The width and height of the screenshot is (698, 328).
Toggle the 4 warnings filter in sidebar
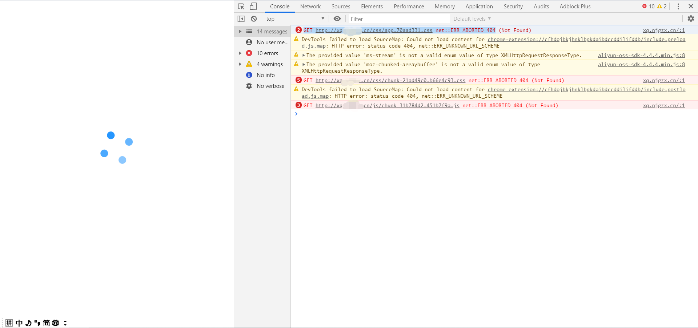click(269, 64)
